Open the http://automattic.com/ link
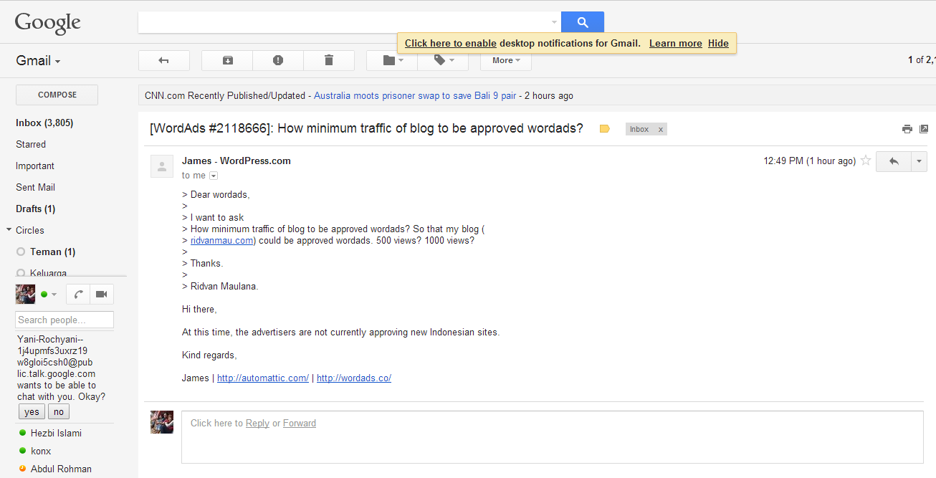 point(263,378)
